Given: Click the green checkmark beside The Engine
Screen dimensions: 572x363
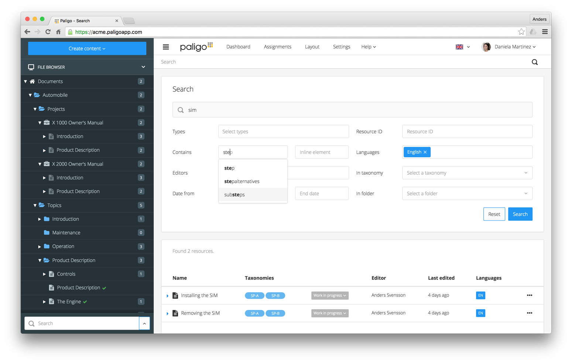Looking at the screenshot, I should point(85,302).
